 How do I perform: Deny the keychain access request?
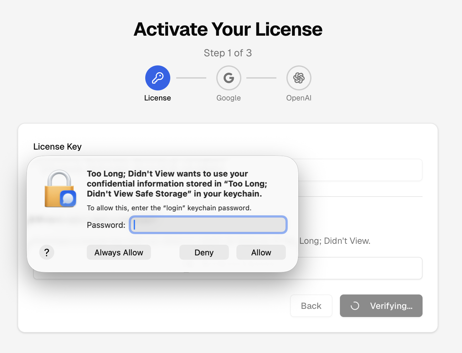(204, 252)
